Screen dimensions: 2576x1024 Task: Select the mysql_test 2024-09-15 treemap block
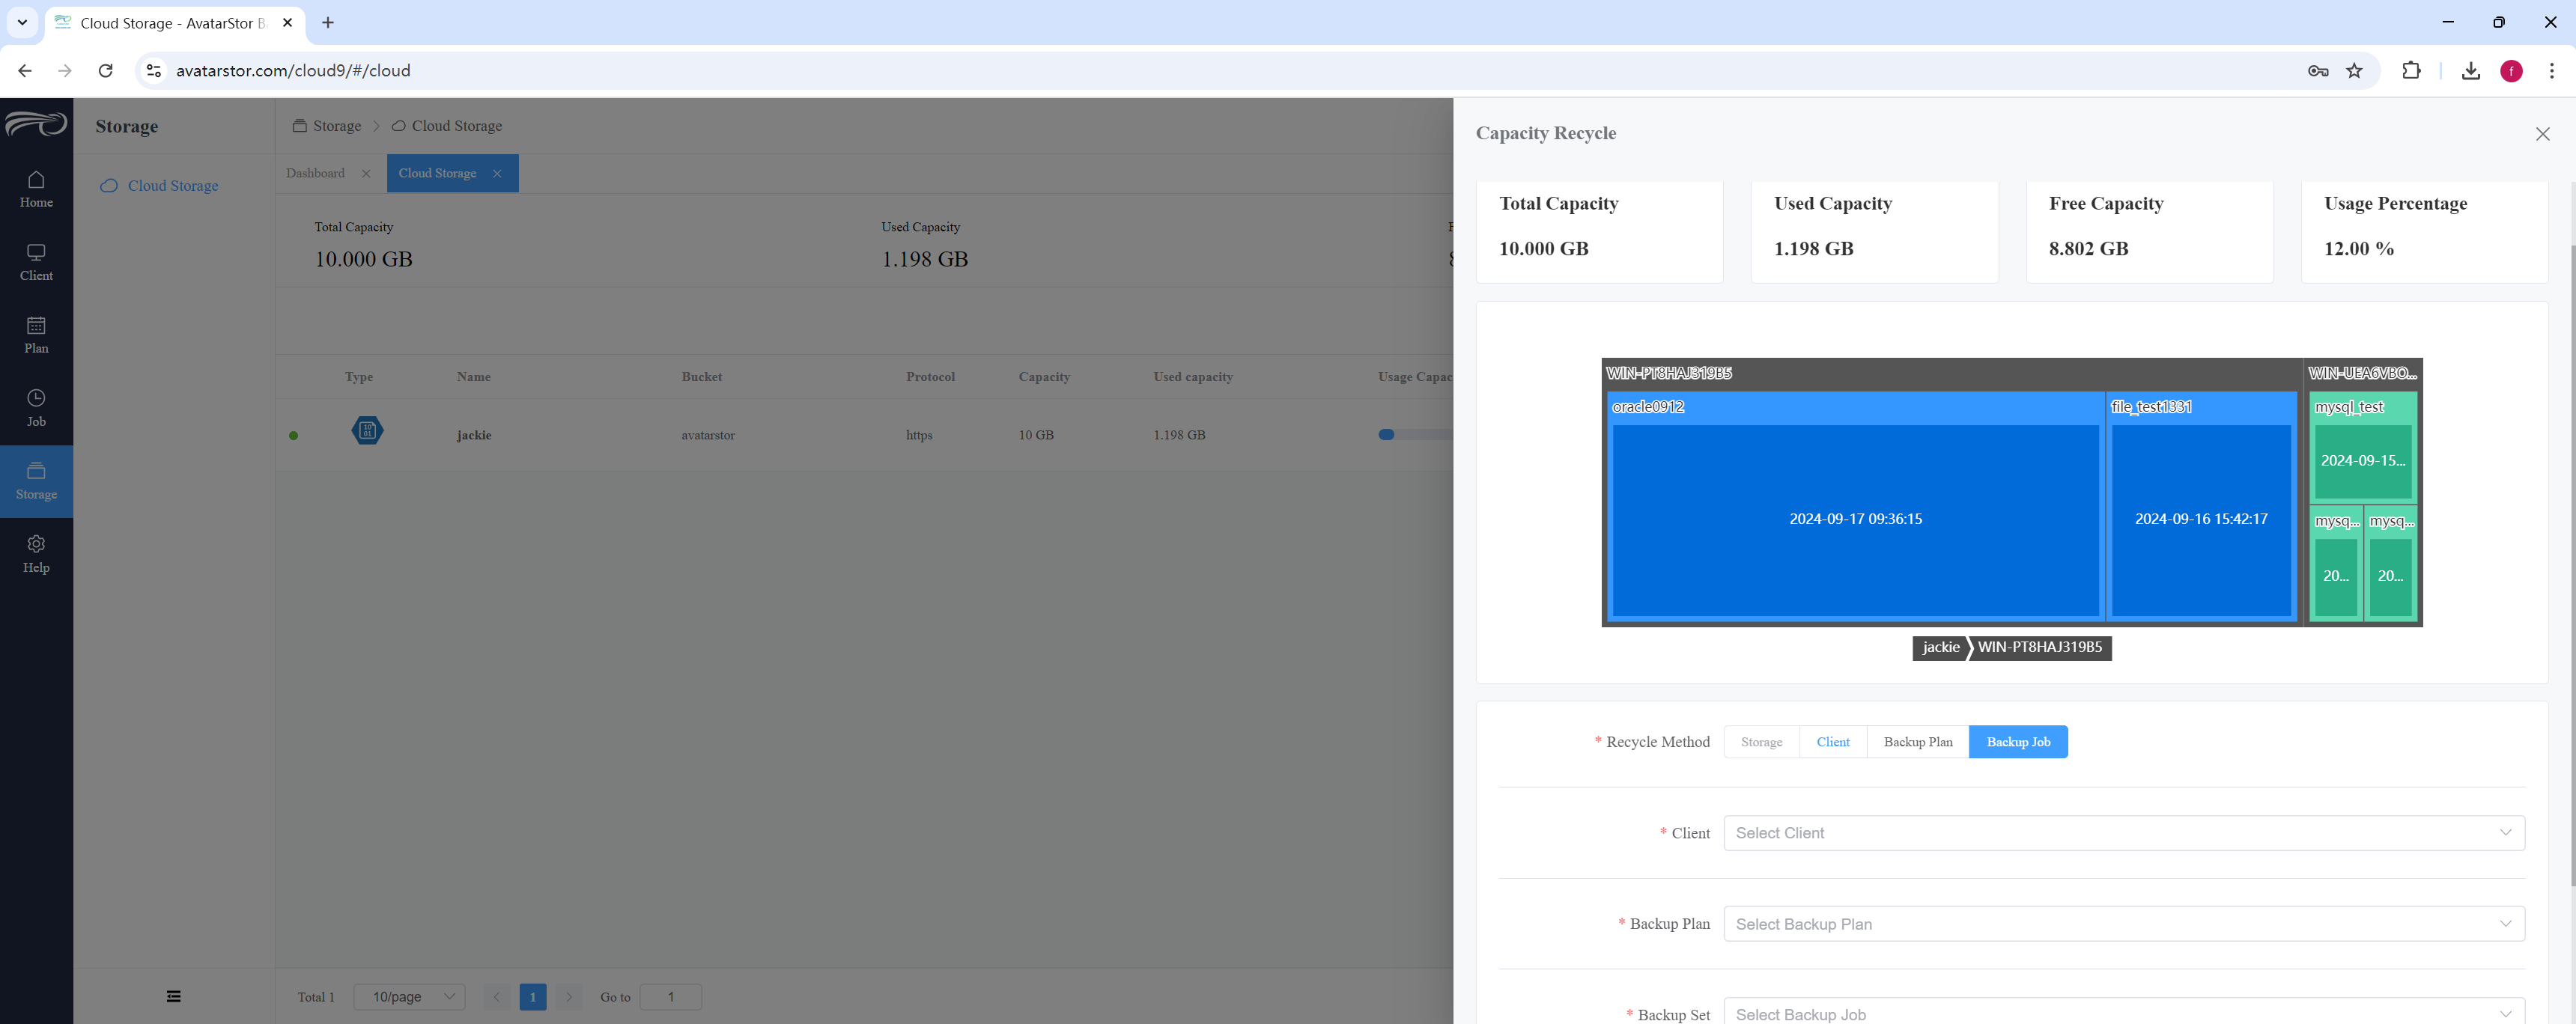pos(2363,461)
